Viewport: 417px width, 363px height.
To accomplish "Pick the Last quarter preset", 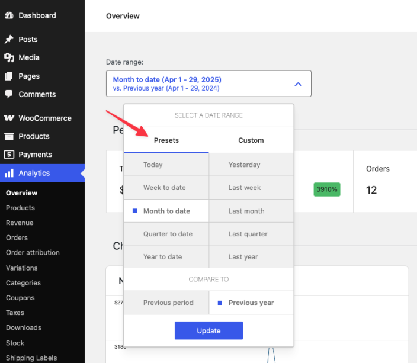I will click(248, 234).
